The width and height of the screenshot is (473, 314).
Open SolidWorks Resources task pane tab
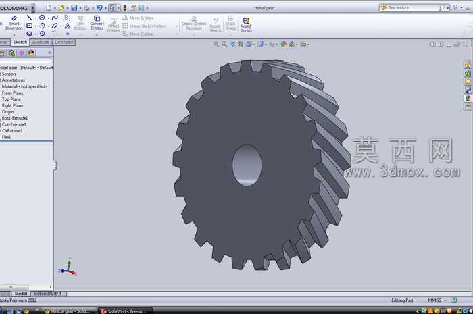[468, 64]
